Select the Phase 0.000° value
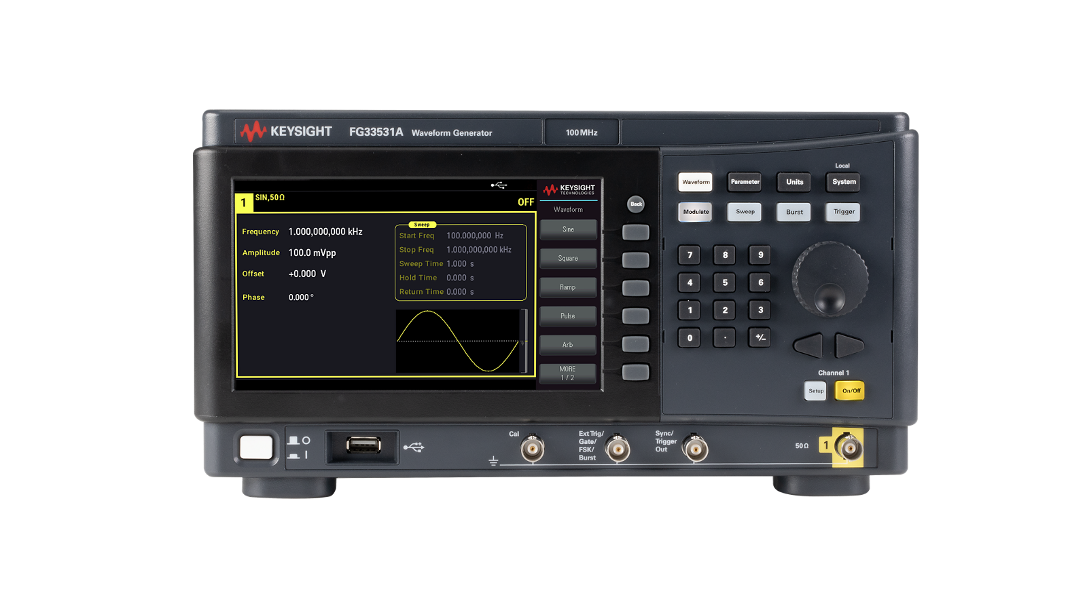The width and height of the screenshot is (1087, 611). point(301,297)
